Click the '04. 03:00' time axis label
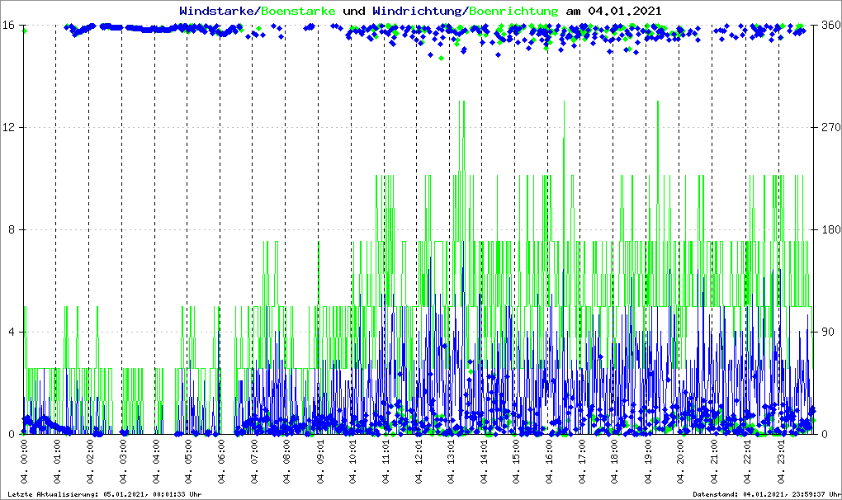Screen dimensions: 842x500 (122, 462)
